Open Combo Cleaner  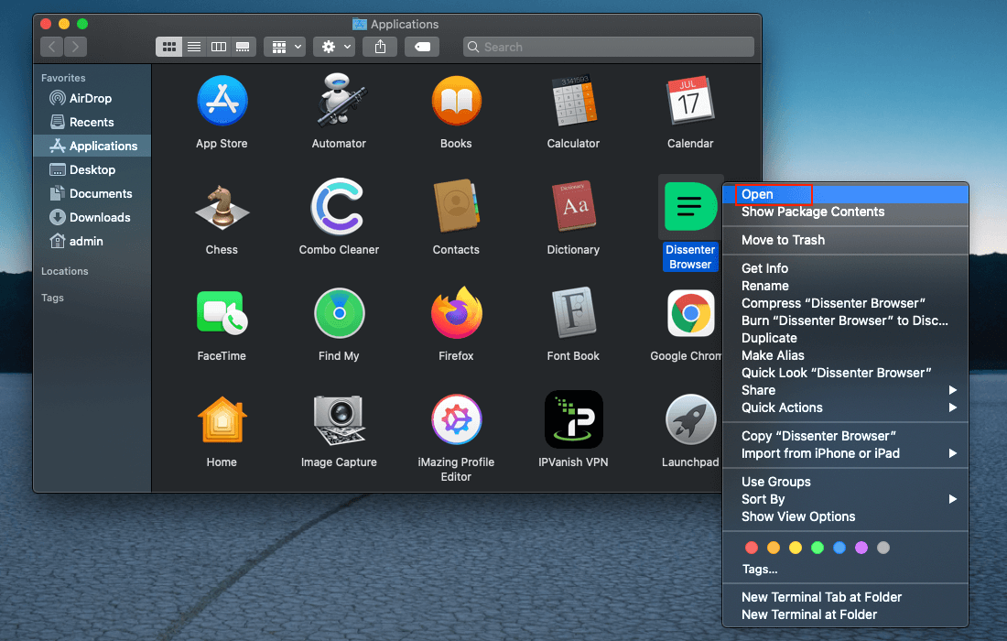pos(339,206)
